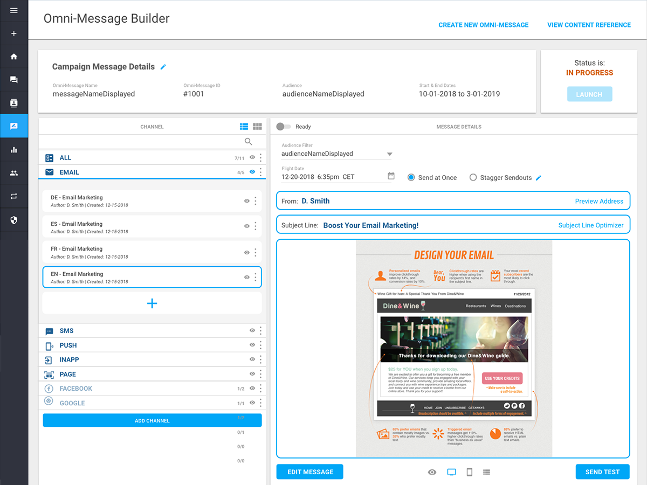Open more options for PUSH channel
Screen dimensions: 647x485
[261, 345]
